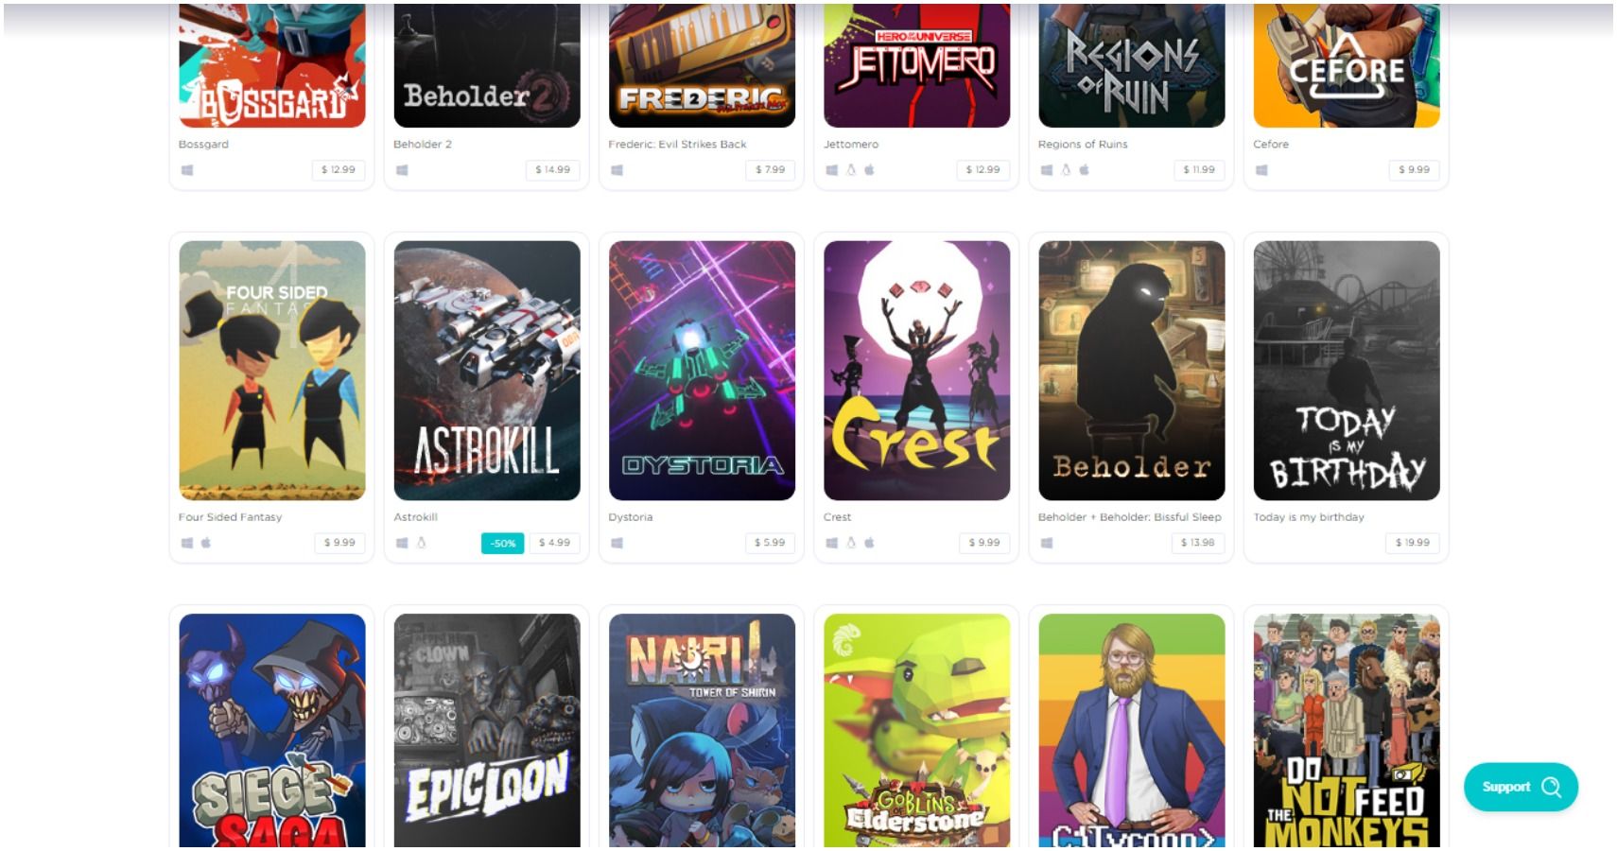Open the Crest game cover art
1617x851 pixels.
(x=916, y=371)
